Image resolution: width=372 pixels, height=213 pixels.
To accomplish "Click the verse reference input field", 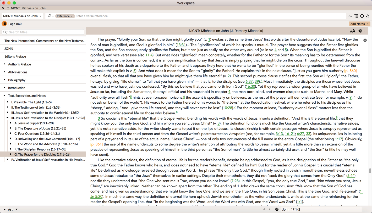I will [210, 16].
